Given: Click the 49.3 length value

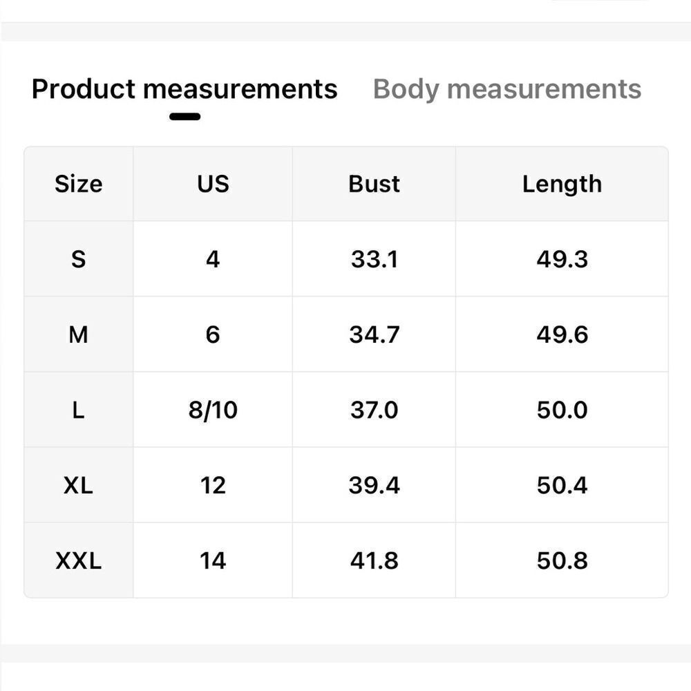Looking at the screenshot, I should (562, 259).
